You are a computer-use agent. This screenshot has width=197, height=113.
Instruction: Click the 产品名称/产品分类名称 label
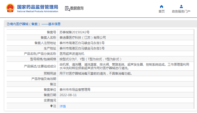40,54
